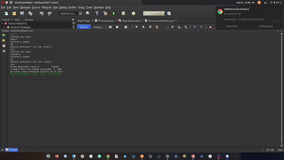
Task: Click the Build Project hammer icon
Action: [x=97, y=14]
